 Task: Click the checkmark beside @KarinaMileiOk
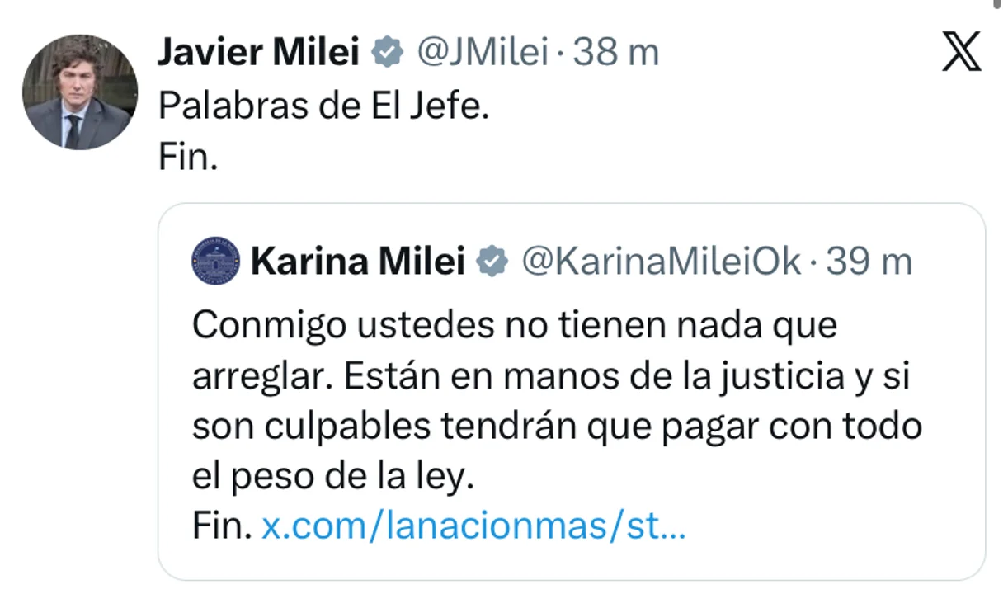493,262
